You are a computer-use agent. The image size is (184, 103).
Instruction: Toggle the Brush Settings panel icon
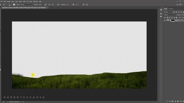14,5
